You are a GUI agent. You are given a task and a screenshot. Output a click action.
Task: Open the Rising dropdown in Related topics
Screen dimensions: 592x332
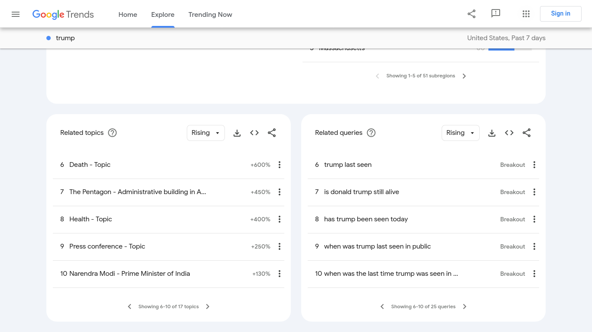click(x=206, y=133)
